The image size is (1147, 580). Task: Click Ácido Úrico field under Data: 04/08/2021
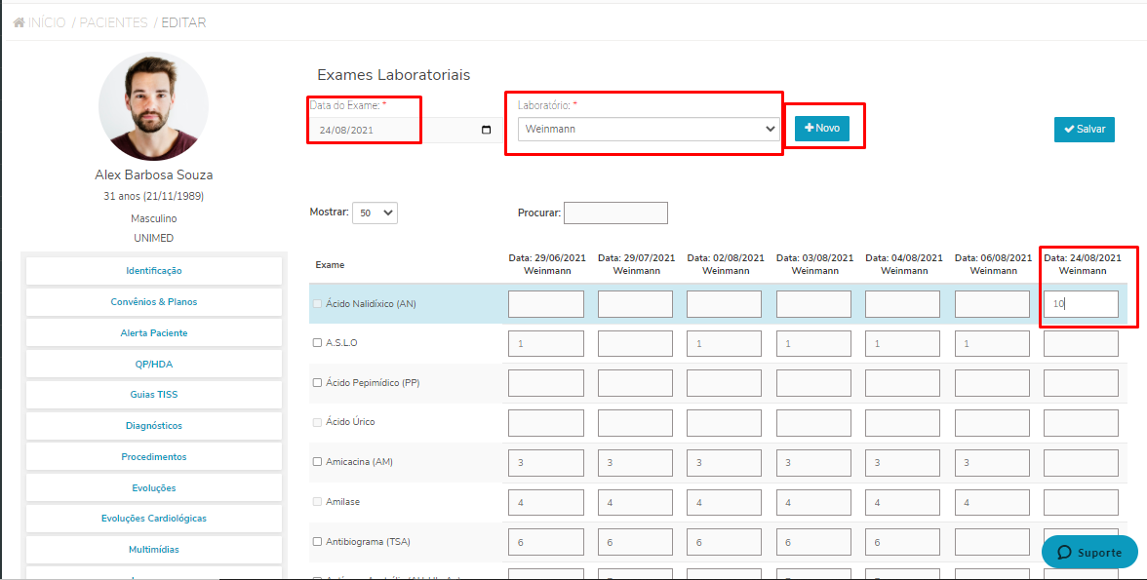[903, 423]
